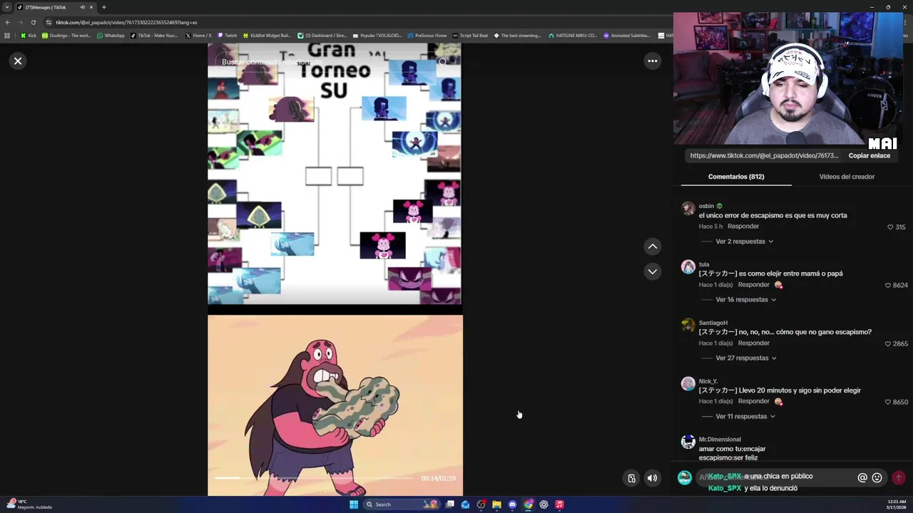Open the emoji picker in comment box
This screenshot has width=913, height=513.
click(877, 478)
